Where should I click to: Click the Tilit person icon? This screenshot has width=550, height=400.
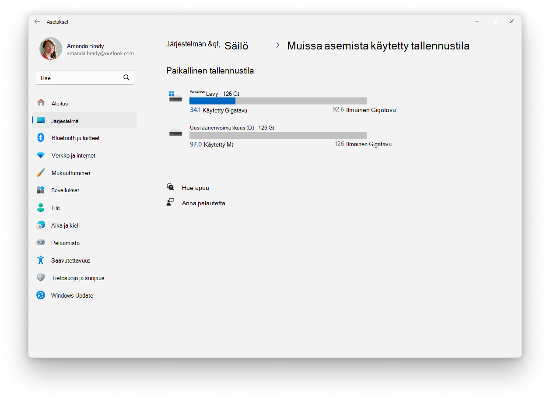click(x=41, y=207)
